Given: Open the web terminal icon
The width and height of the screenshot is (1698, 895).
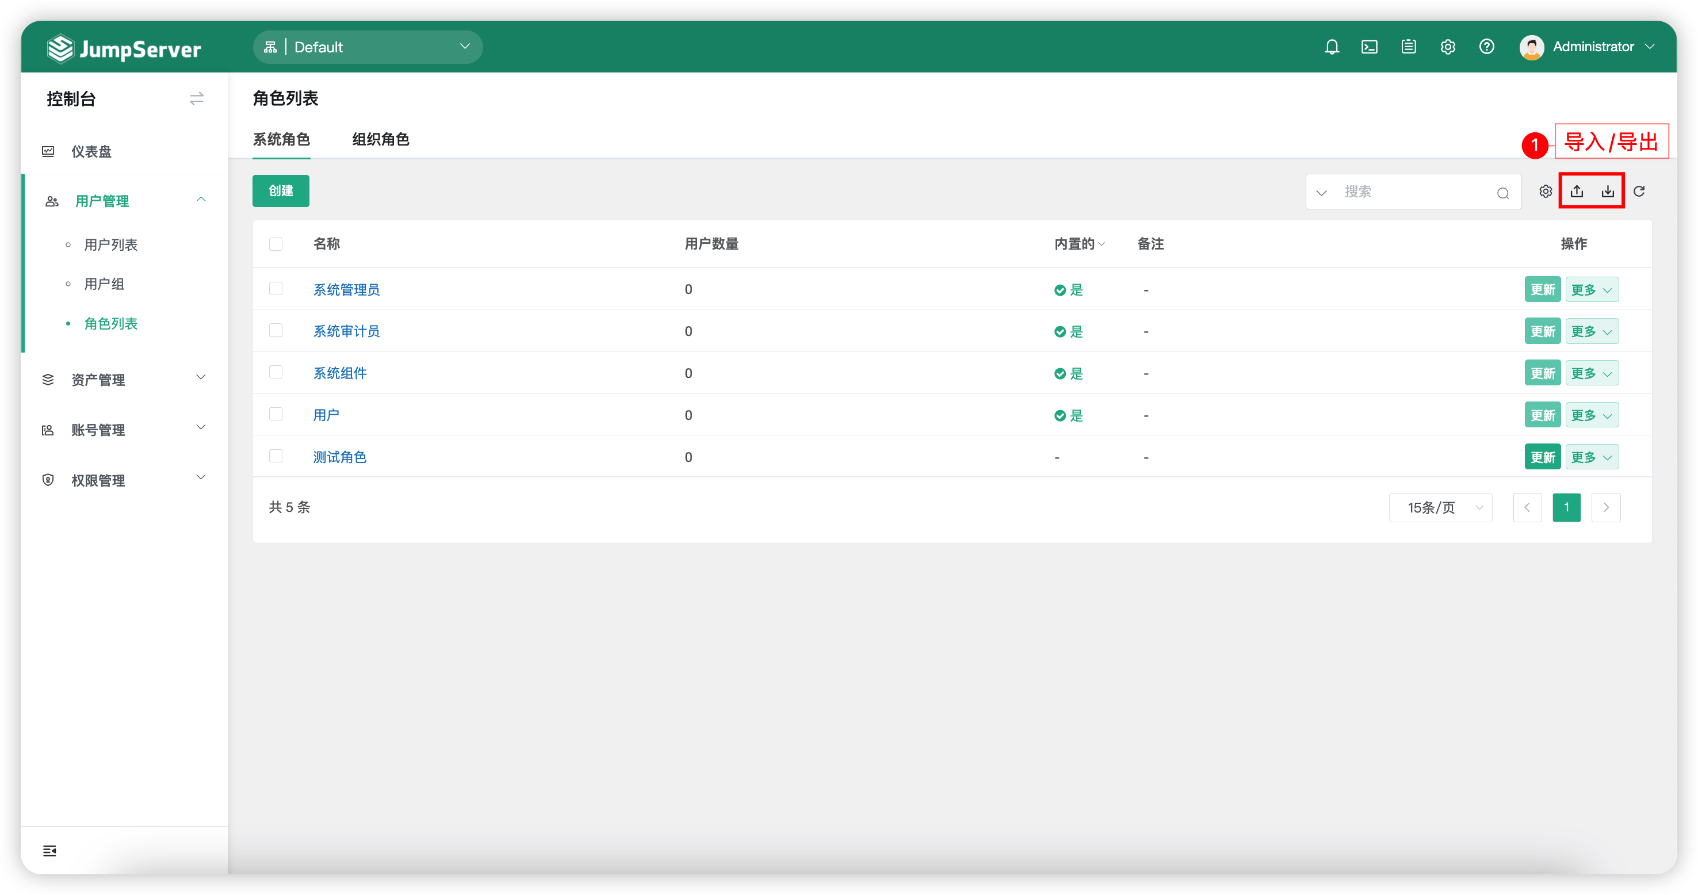Looking at the screenshot, I should click(x=1370, y=47).
